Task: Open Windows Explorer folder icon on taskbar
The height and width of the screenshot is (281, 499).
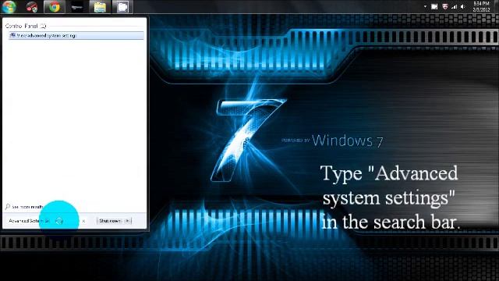Action: (100, 7)
